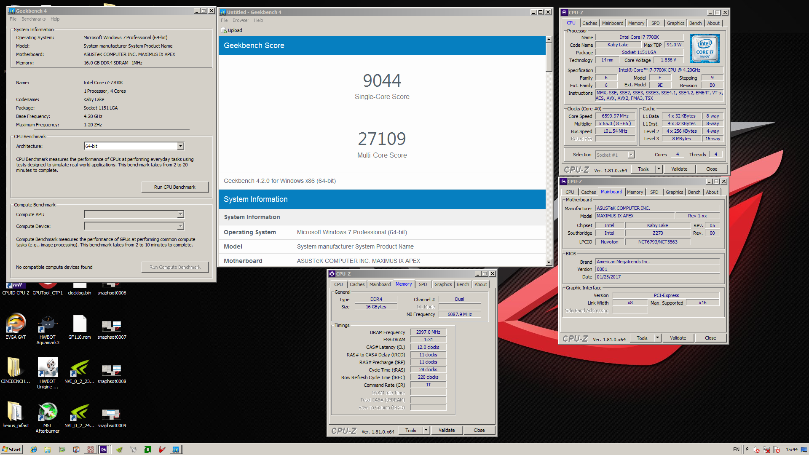Click the NB Frequency 6087.9 MHz value
Image resolution: width=809 pixels, height=455 pixels.
459,314
